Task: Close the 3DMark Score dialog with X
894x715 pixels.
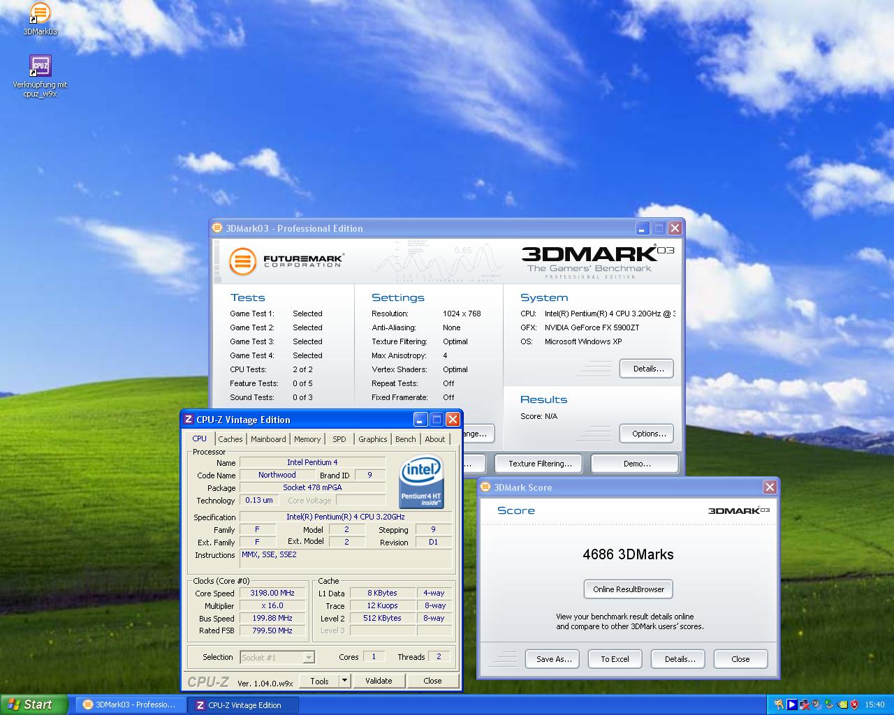Action: coord(770,487)
